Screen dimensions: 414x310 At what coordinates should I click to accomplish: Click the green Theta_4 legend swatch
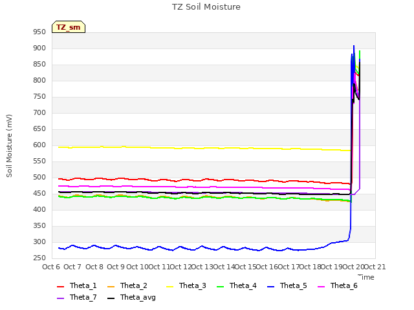pos(220,287)
